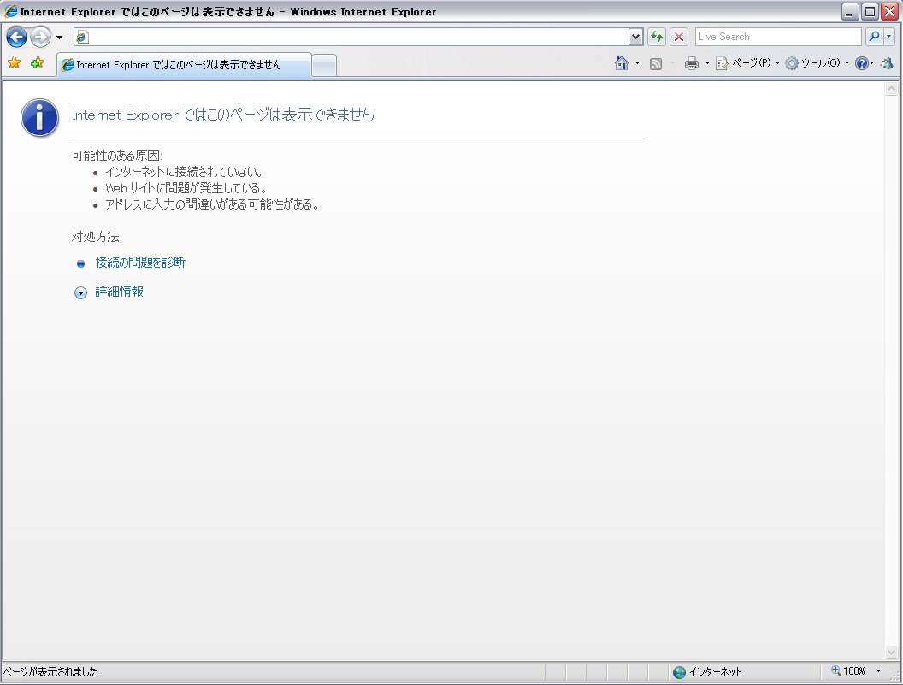Click the Home page icon
Image resolution: width=903 pixels, height=685 pixels.
622,63
